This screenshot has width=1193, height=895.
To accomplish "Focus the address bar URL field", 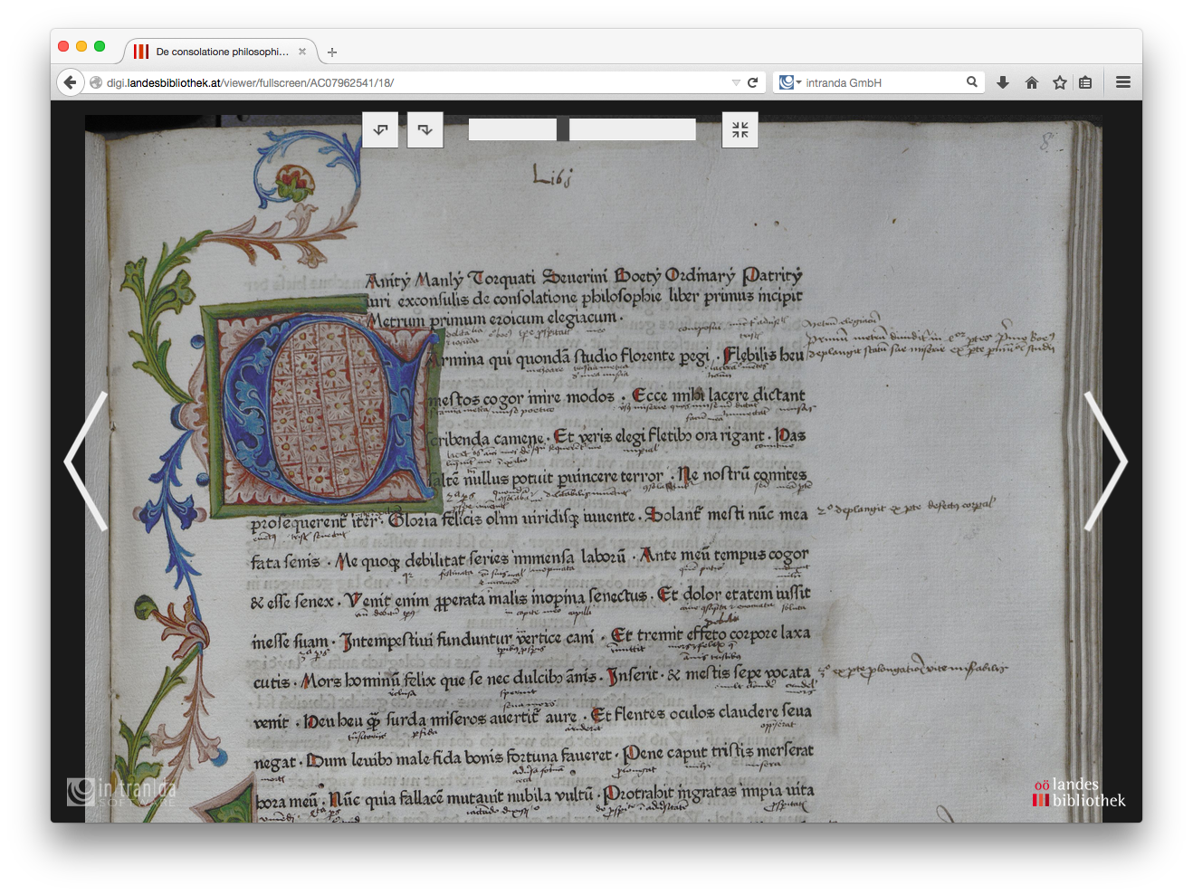I will (416, 82).
